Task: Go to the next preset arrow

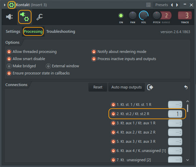Action: click(177, 5)
